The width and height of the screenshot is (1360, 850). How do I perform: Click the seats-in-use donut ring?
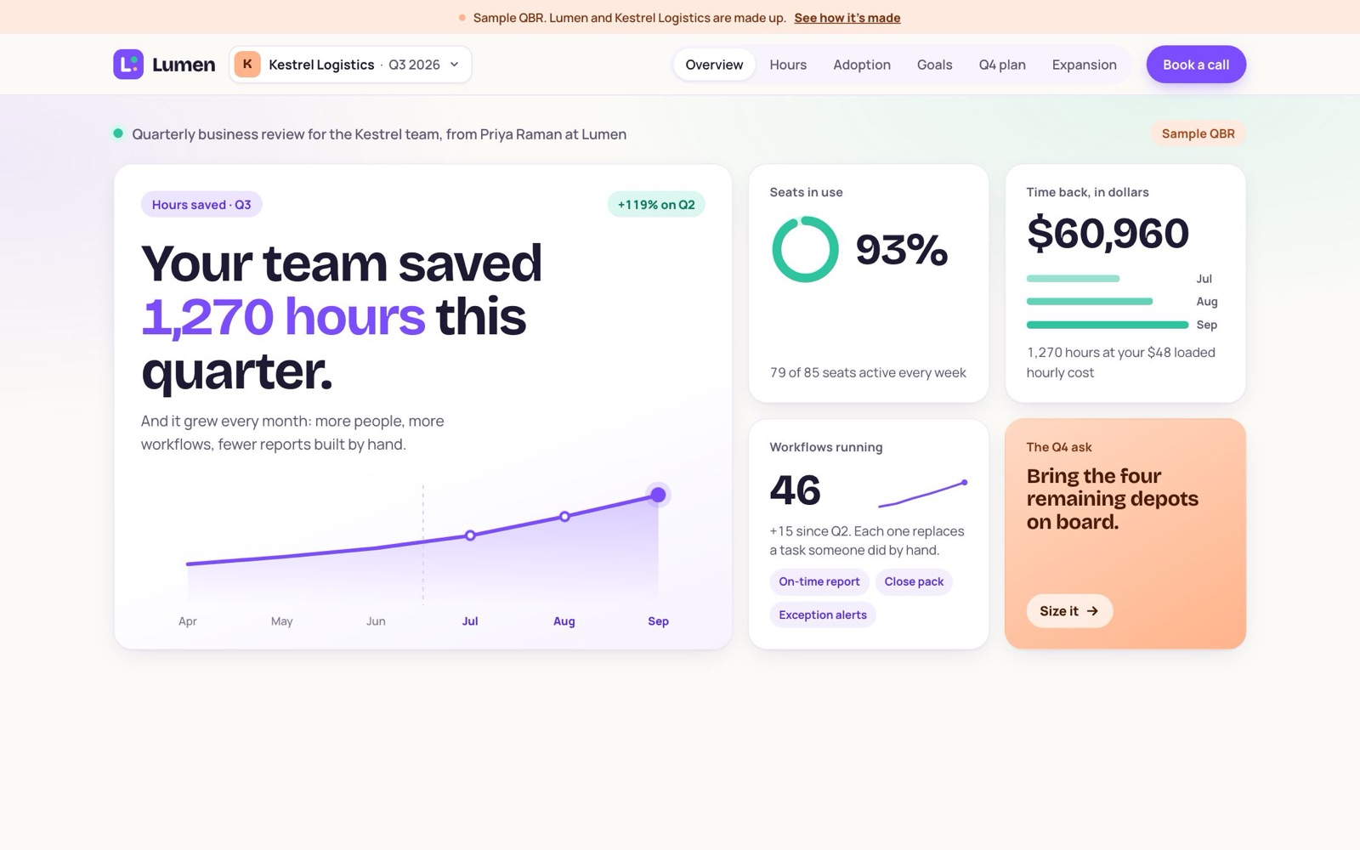(x=805, y=249)
